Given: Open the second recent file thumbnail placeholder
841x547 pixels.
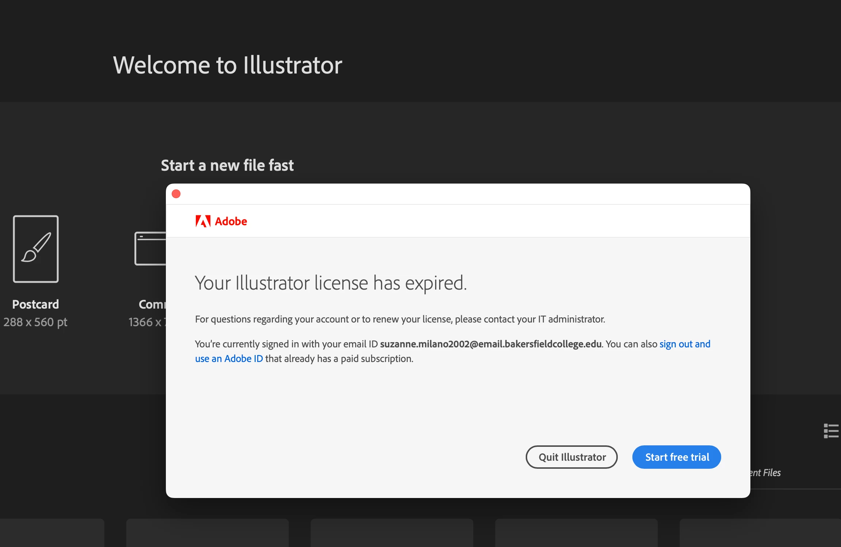Looking at the screenshot, I should pyautogui.click(x=208, y=532).
